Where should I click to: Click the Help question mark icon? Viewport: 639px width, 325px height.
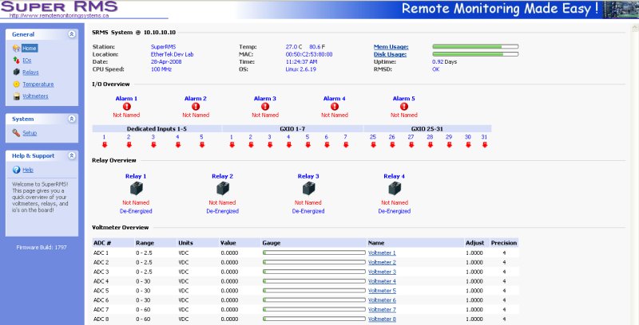coord(16,170)
